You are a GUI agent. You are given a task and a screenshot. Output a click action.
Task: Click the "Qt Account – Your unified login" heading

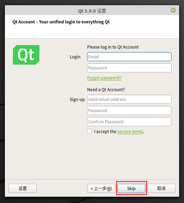coord(61,22)
